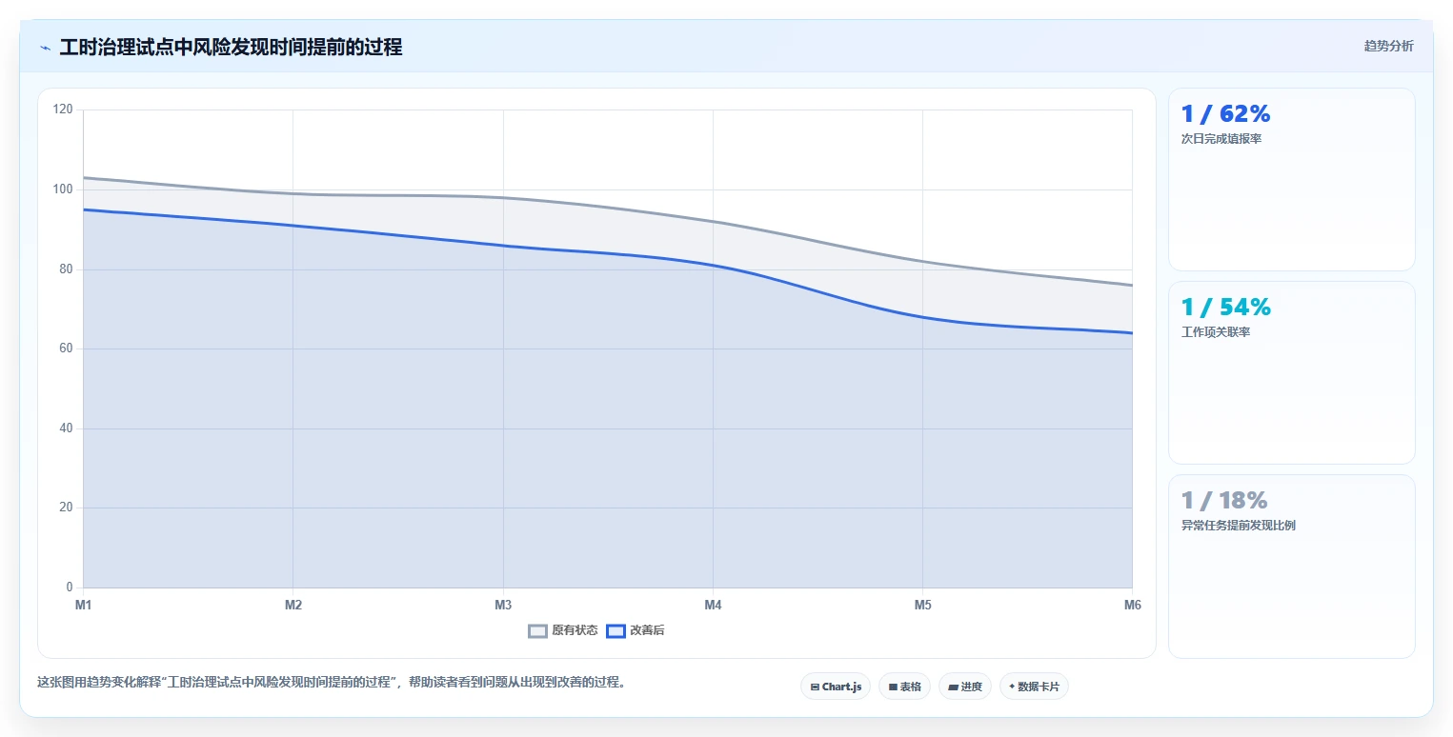This screenshot has width=1453, height=737.
Task: Click the 数据卡片 tag star icon
Action: 1012,686
